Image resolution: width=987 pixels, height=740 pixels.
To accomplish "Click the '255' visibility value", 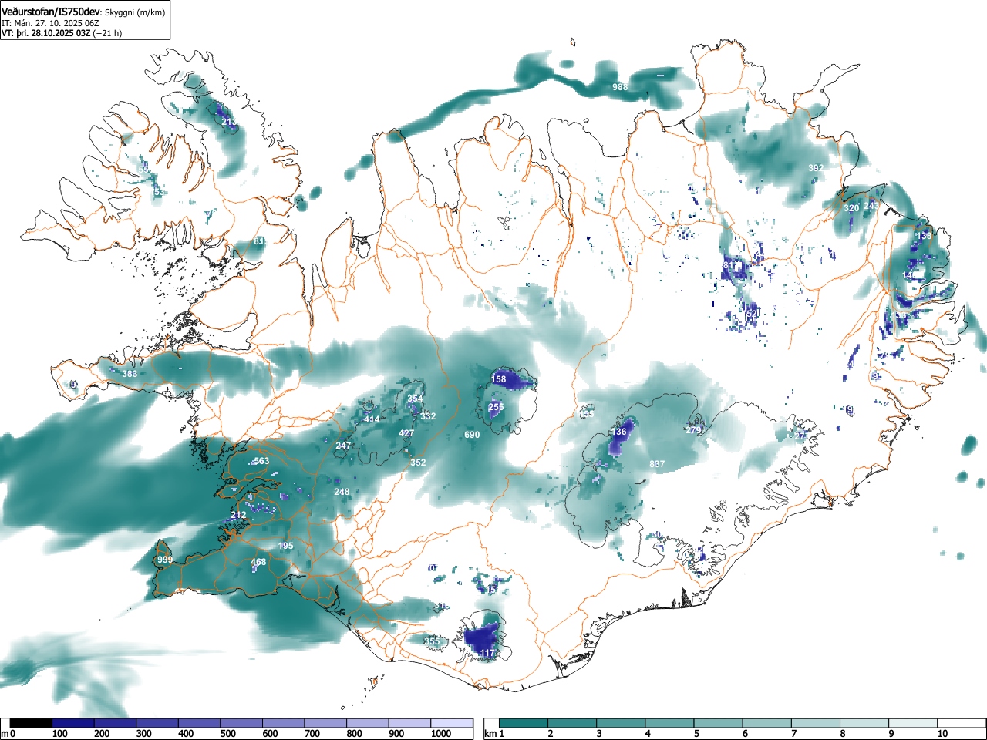I will tap(496, 407).
